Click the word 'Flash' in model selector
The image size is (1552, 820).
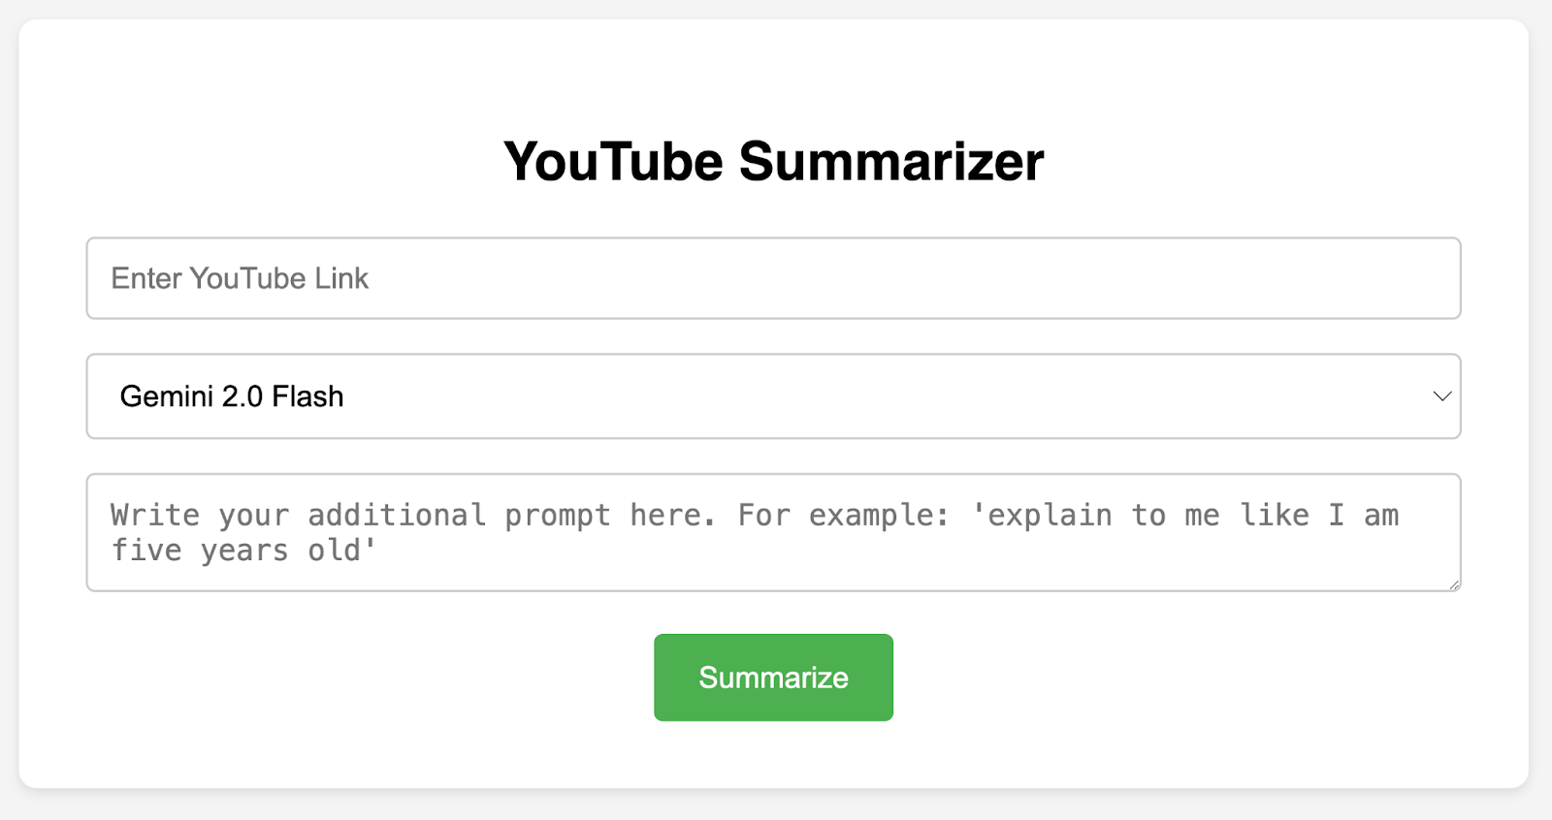[x=307, y=396]
